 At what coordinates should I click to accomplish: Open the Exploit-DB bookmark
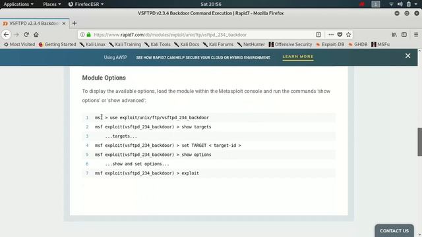(330, 44)
